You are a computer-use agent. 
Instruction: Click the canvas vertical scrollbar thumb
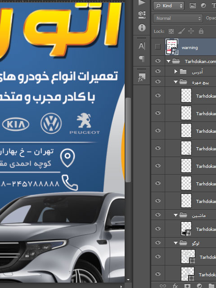128,139
